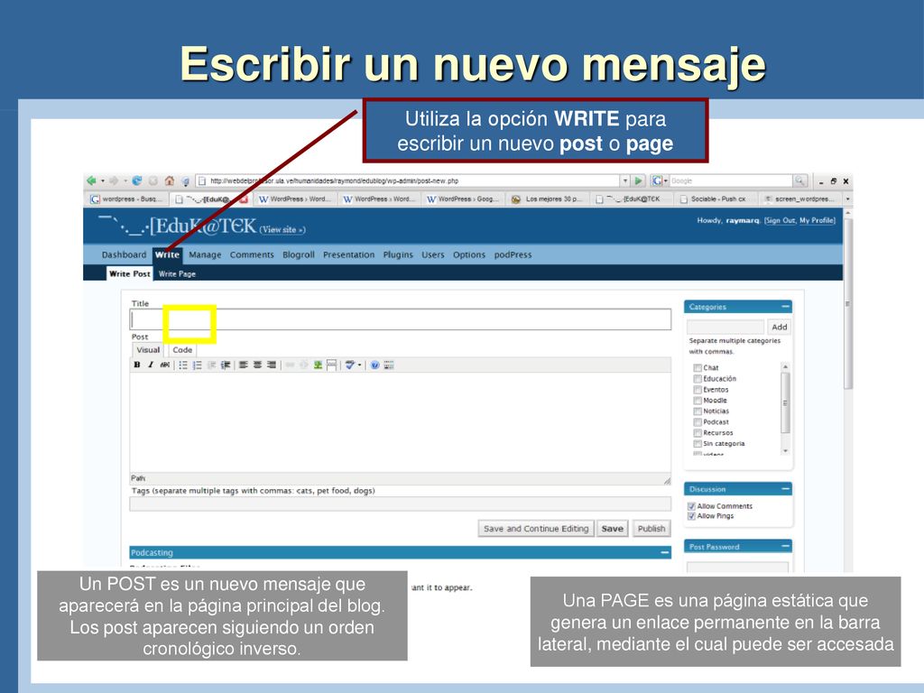Screen dimensions: 924x693
Task: Switch to the Write Page subtab
Action: pyautogui.click(x=177, y=274)
